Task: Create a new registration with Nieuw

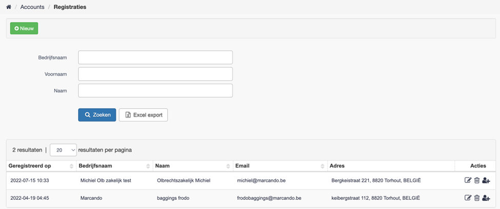Action: [x=24, y=28]
